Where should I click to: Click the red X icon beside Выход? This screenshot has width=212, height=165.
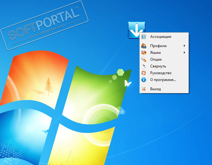(144, 89)
